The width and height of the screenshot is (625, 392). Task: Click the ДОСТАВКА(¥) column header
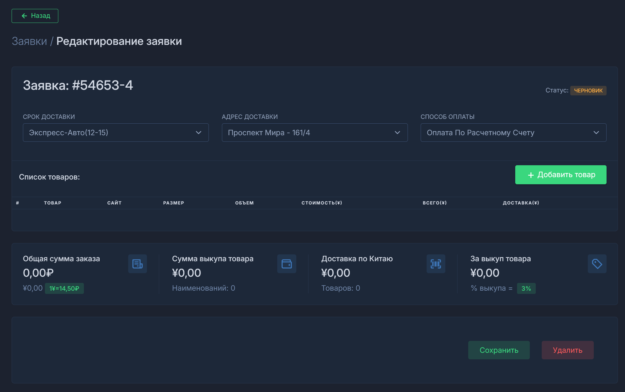[521, 203]
